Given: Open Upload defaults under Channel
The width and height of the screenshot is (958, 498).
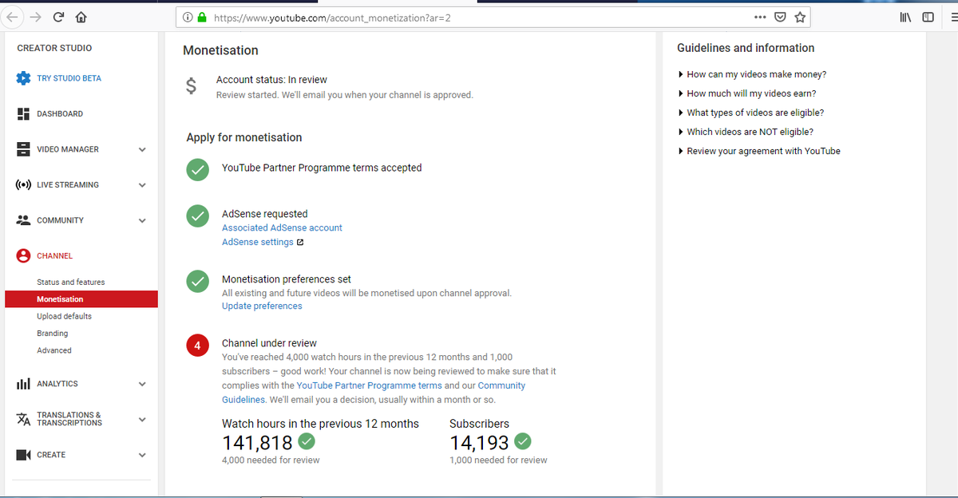Looking at the screenshot, I should pos(64,316).
